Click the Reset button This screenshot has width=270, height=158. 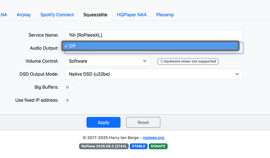click(143, 122)
